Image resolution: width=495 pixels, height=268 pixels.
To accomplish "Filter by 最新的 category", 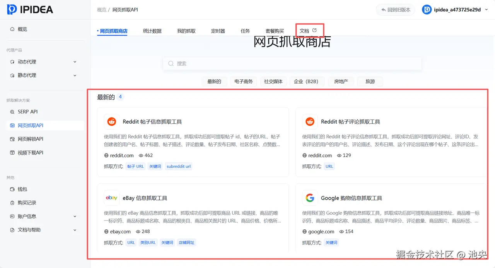I will [x=214, y=82].
